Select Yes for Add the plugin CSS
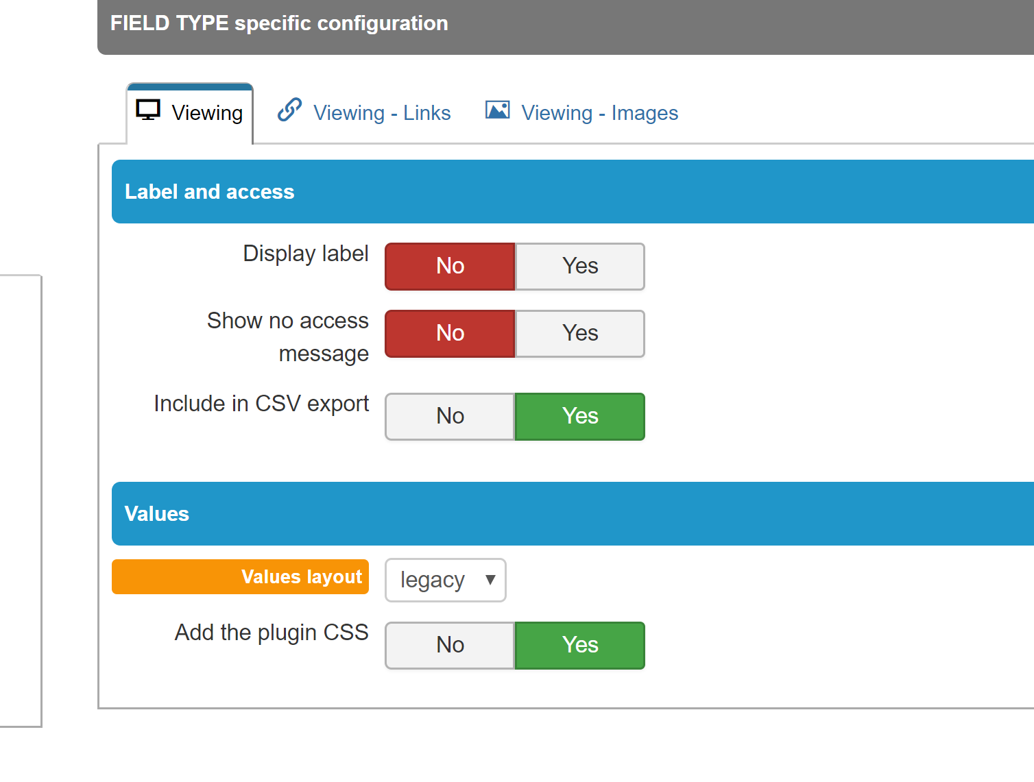The width and height of the screenshot is (1034, 782). (x=579, y=645)
